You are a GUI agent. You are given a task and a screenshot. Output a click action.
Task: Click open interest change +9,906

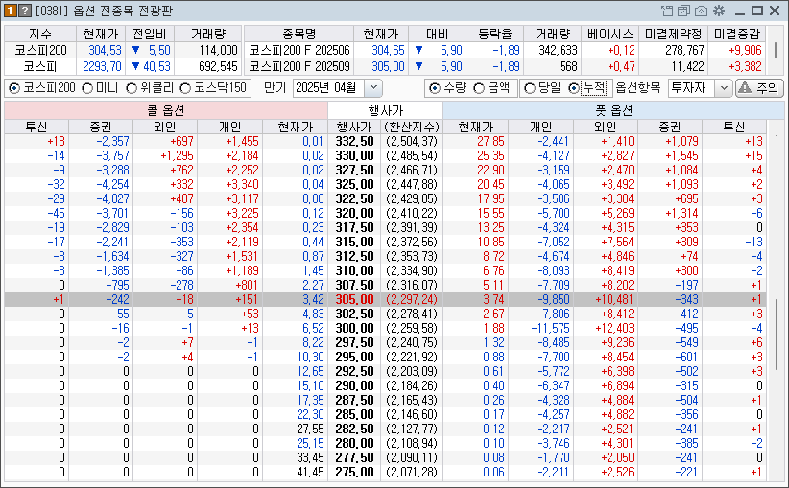tap(745, 50)
